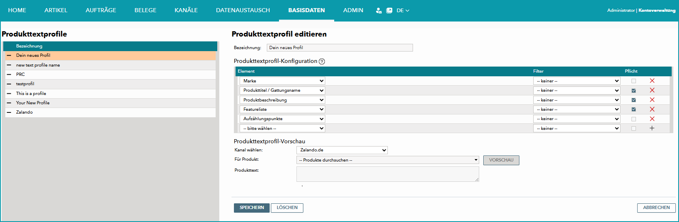Image resolution: width=679 pixels, height=222 pixels.
Task: Click minus icon beside testprofil
Action: pos(9,84)
